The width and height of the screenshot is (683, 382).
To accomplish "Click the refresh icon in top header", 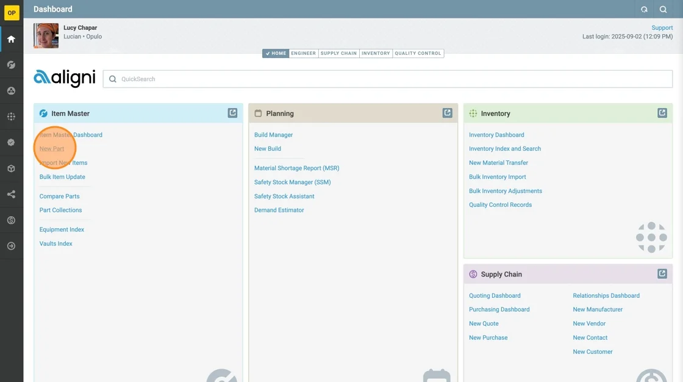I will [x=644, y=9].
